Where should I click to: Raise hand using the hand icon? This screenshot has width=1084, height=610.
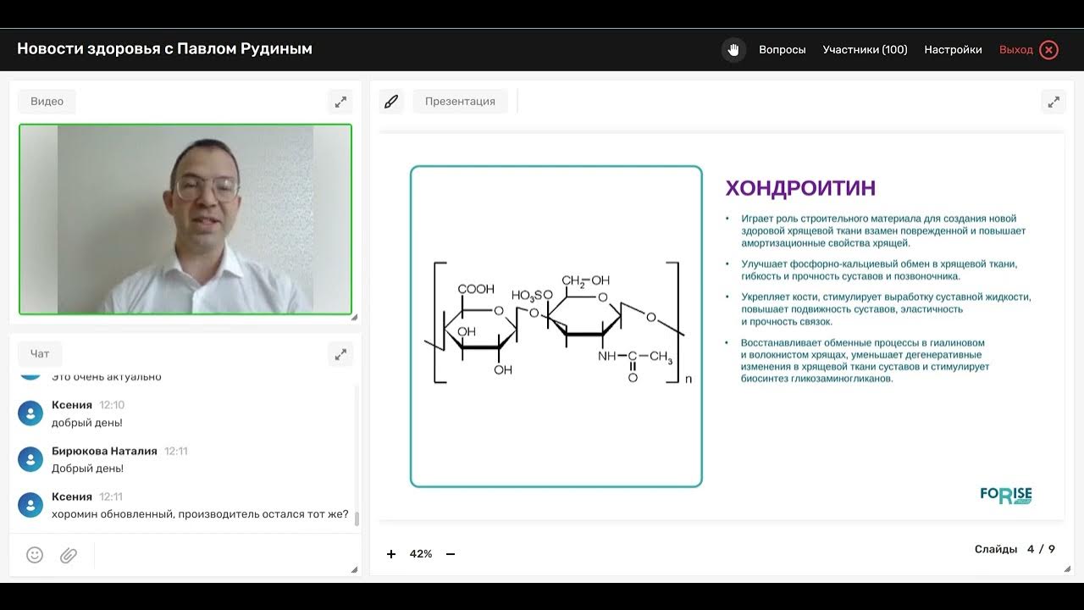tap(733, 50)
